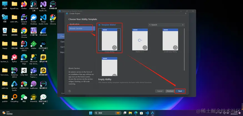Open the Happy folder
The height and width of the screenshot is (116, 243).
pos(5,45)
